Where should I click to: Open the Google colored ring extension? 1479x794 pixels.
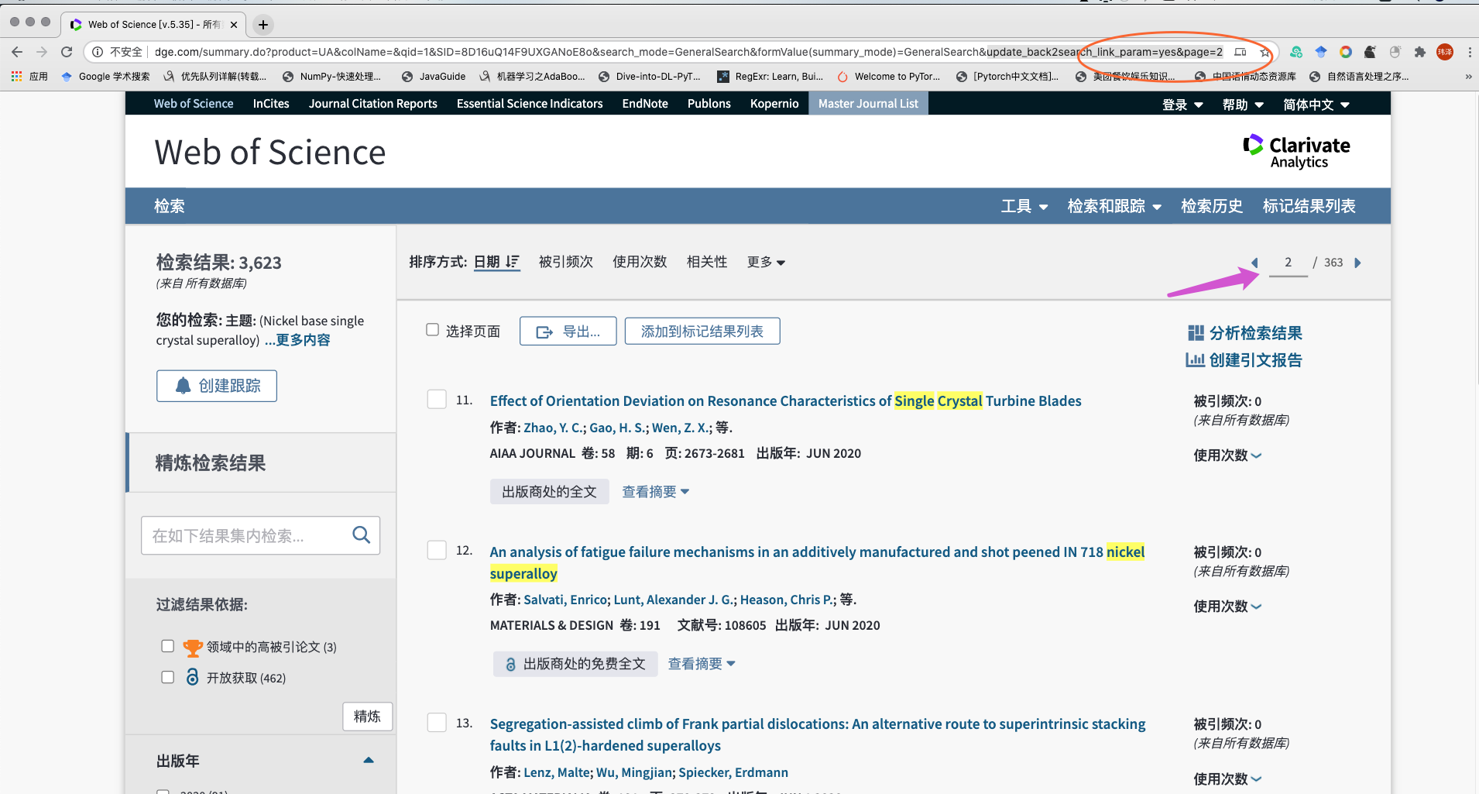click(x=1346, y=52)
